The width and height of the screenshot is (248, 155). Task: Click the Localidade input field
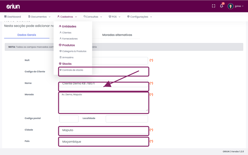[x=127, y=119]
